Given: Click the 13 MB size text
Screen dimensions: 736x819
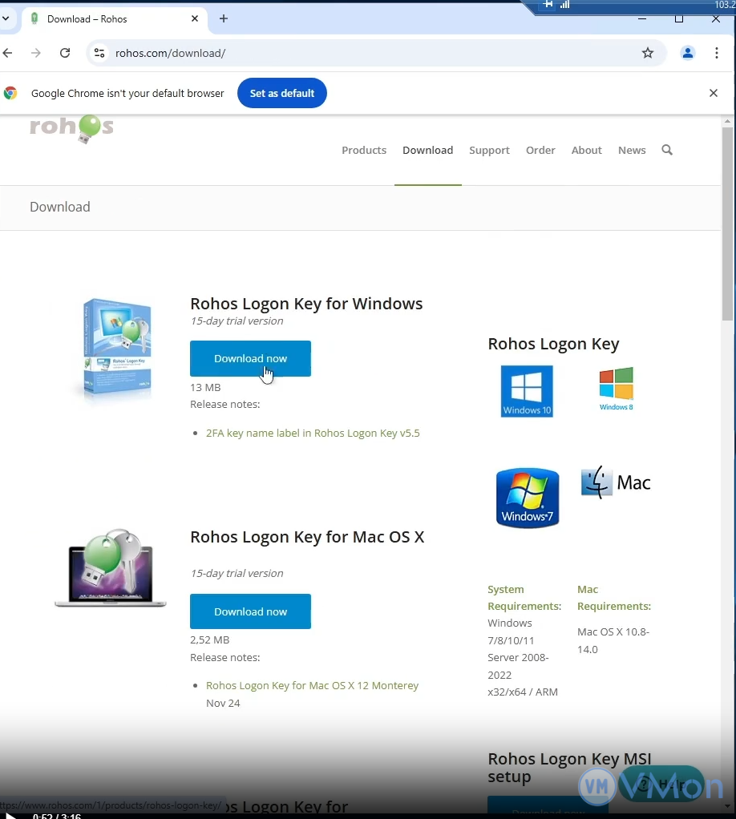Looking at the screenshot, I should 205,388.
